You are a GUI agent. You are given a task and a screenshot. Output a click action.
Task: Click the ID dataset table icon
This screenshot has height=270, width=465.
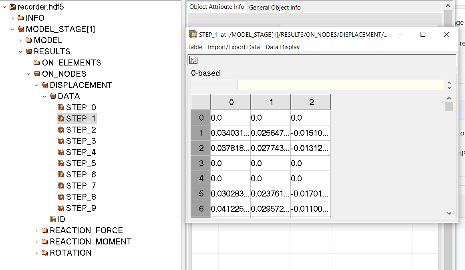(x=52, y=219)
